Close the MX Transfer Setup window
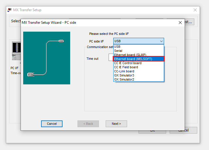Viewport: 209px width, 150px height. (x=195, y=10)
